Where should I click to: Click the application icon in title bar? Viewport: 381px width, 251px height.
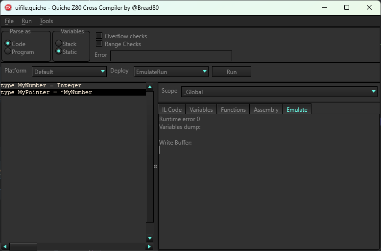[x=8, y=7]
